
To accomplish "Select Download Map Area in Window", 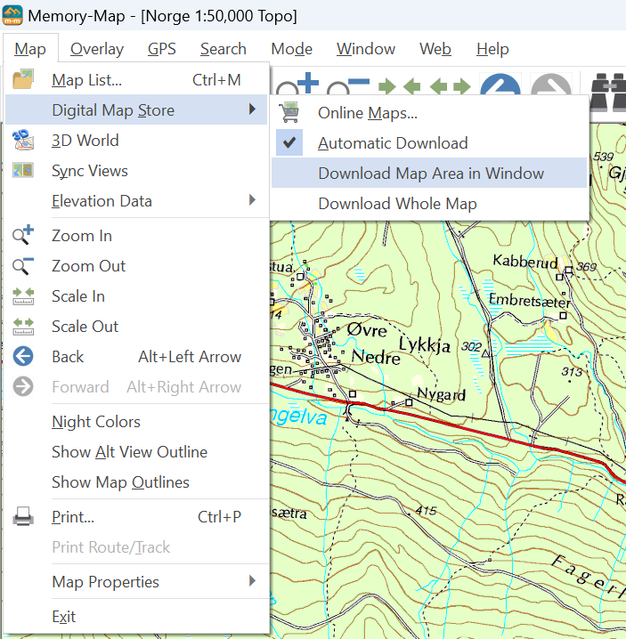I will 429,174.
